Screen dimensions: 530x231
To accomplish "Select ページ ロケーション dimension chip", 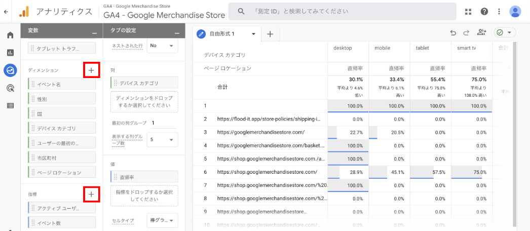I will coord(62,173).
